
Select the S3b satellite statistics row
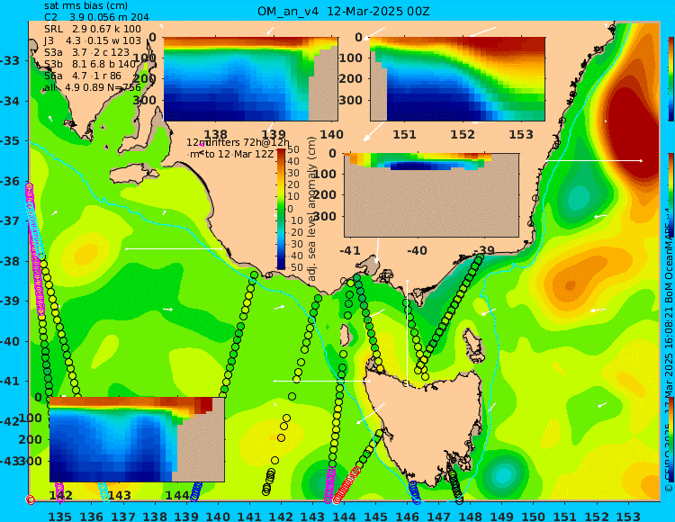90,64
